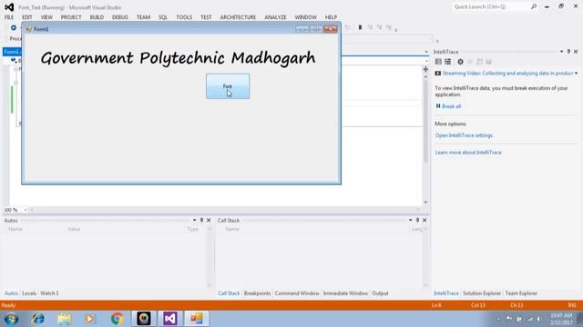Image resolution: width=583 pixels, height=327 pixels.
Task: Open the BUILD menu
Action: tap(97, 17)
